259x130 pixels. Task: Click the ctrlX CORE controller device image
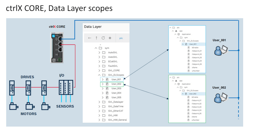pos(57,48)
